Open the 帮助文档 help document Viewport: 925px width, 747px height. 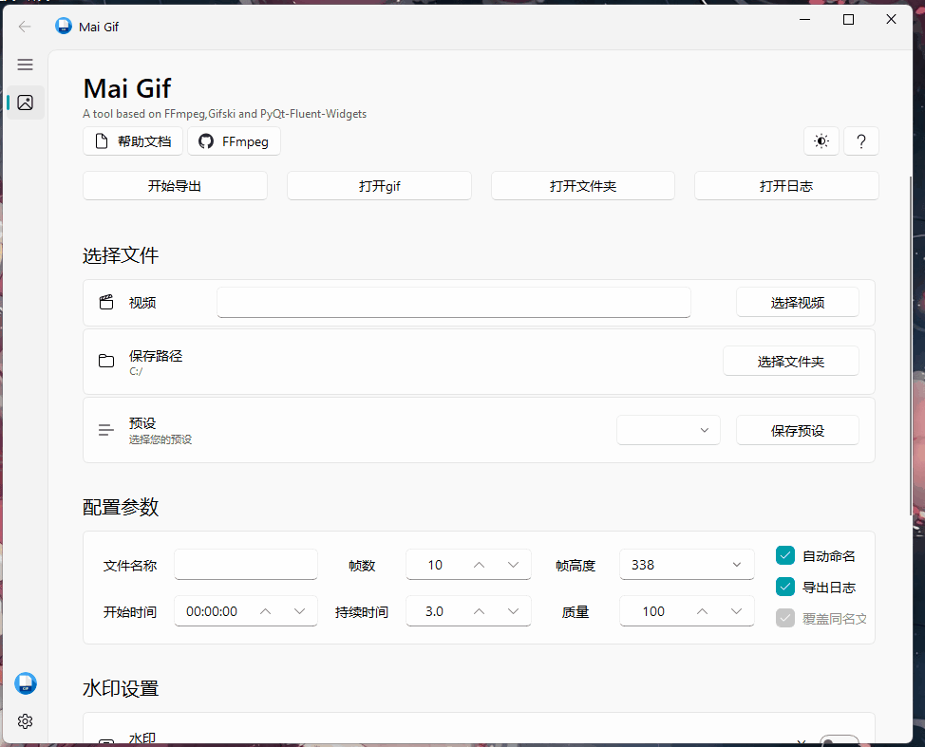tap(133, 141)
